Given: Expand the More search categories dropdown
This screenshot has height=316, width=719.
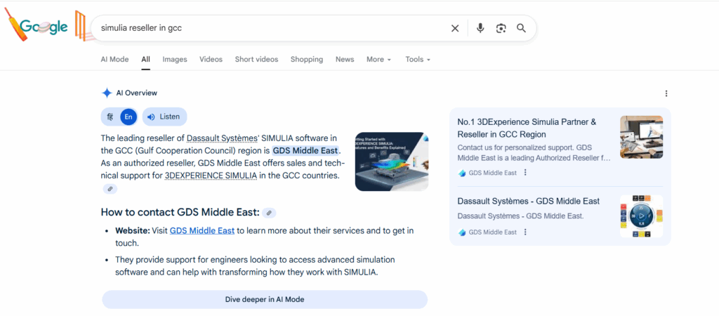Looking at the screenshot, I should 378,60.
